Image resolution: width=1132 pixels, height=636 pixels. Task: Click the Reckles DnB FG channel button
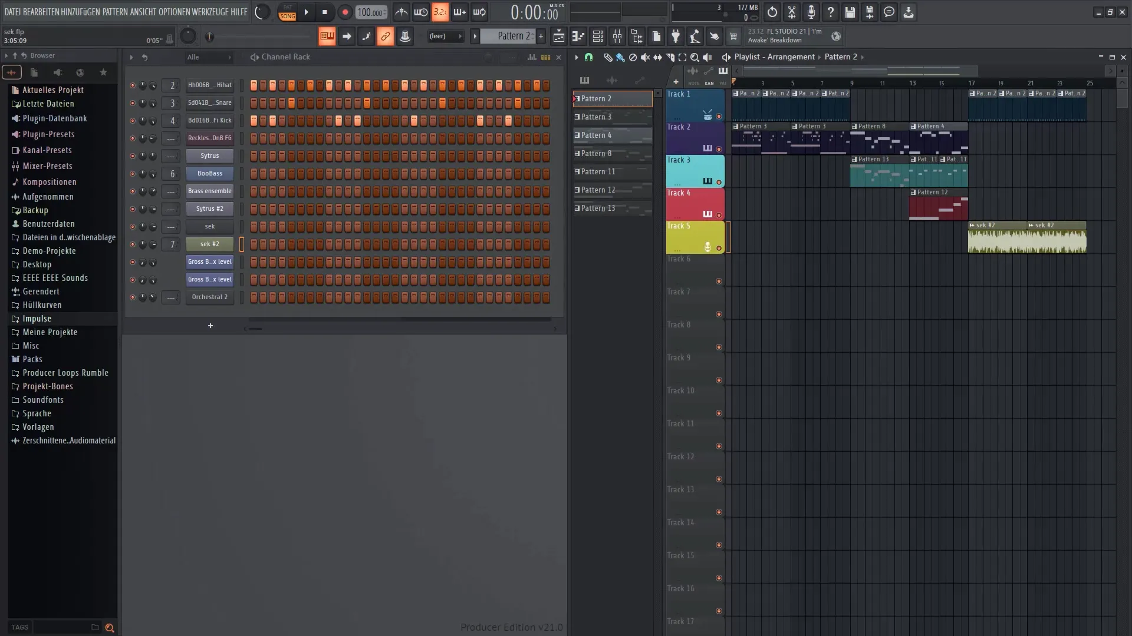(x=210, y=138)
